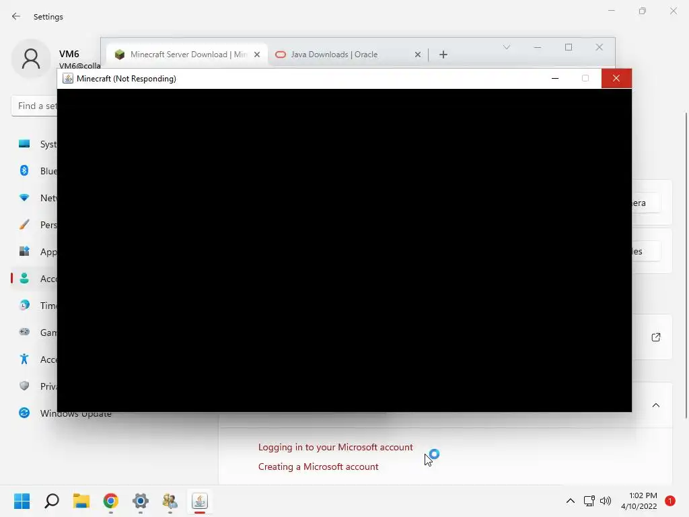Close the Java Downloads Oracle tab
This screenshot has width=689, height=517.
click(x=418, y=55)
